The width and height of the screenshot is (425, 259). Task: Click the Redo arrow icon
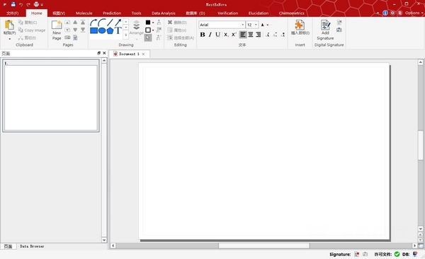coord(28,5)
